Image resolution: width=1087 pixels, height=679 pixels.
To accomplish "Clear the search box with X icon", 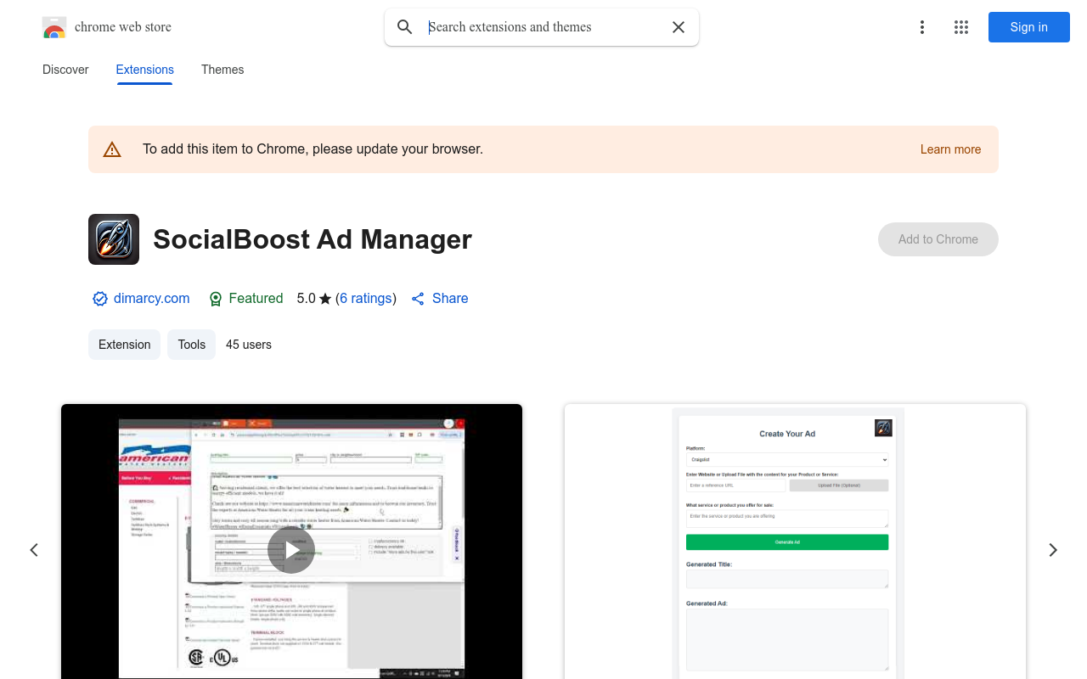I will [679, 27].
